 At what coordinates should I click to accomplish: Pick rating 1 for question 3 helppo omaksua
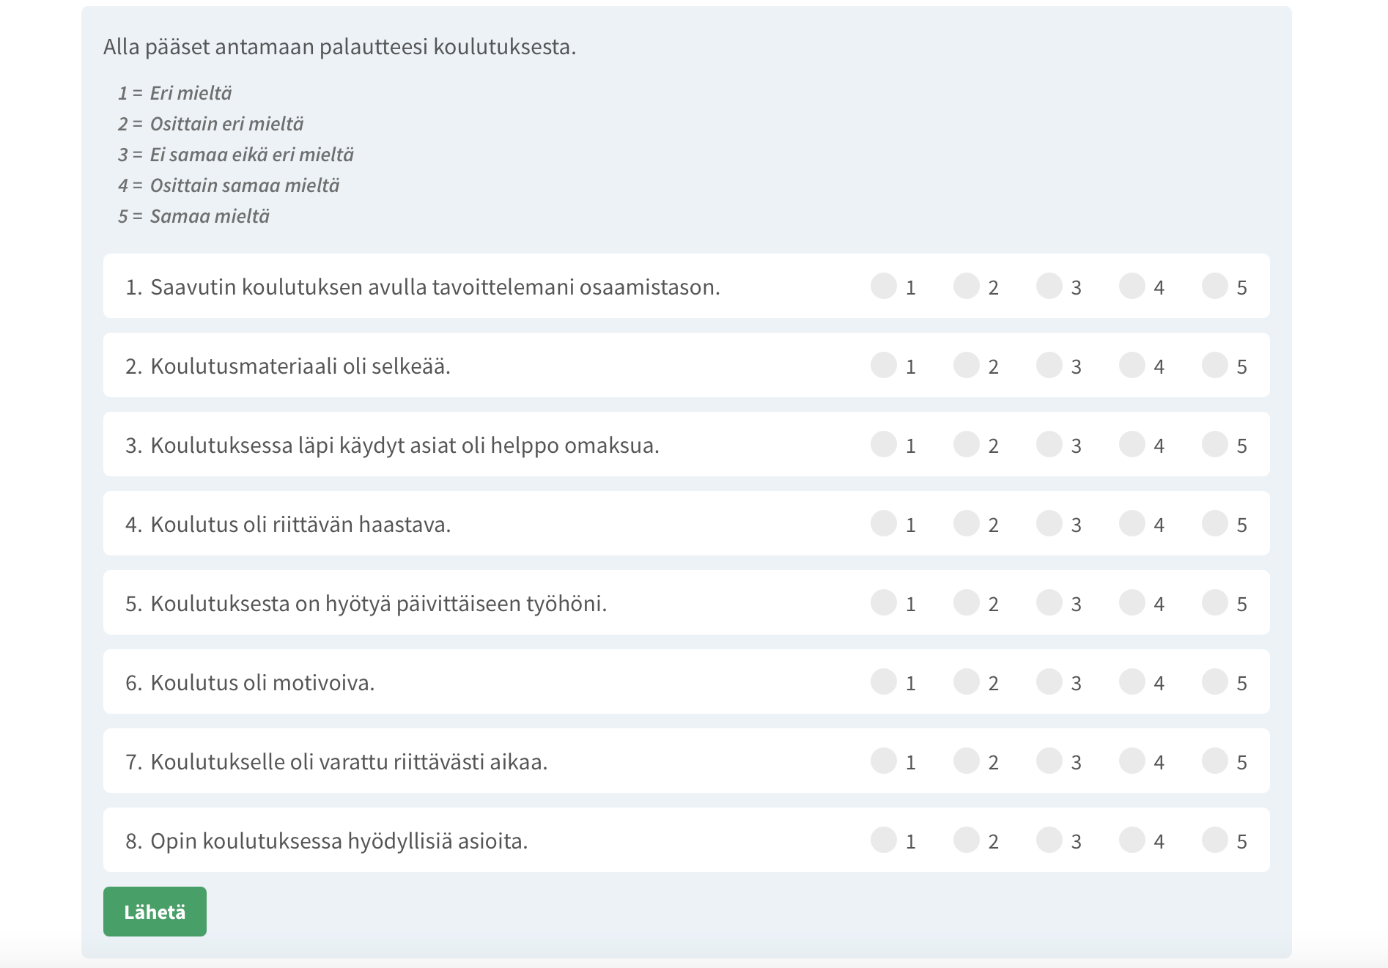pos(884,444)
